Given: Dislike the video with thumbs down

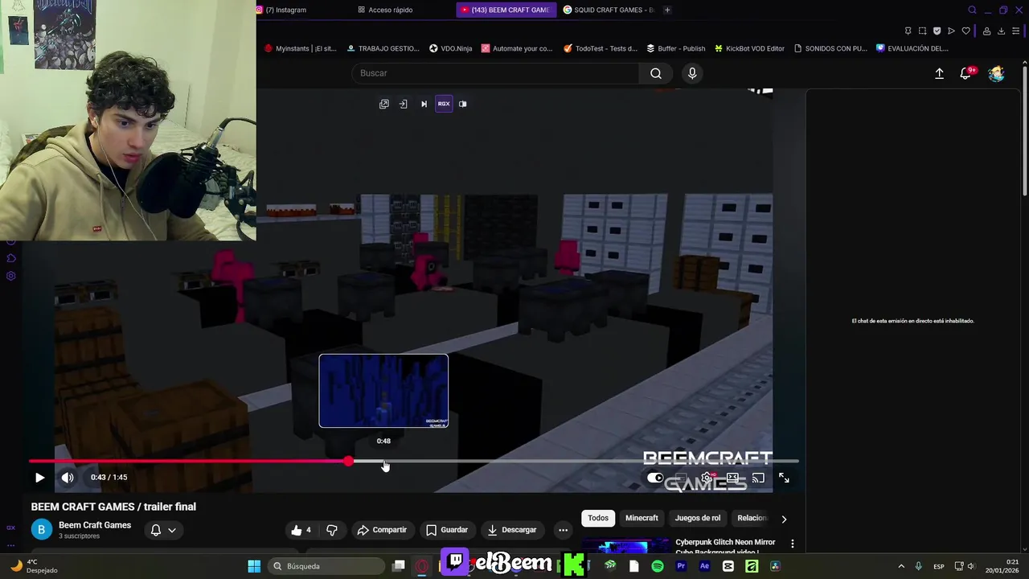Looking at the screenshot, I should 331,530.
